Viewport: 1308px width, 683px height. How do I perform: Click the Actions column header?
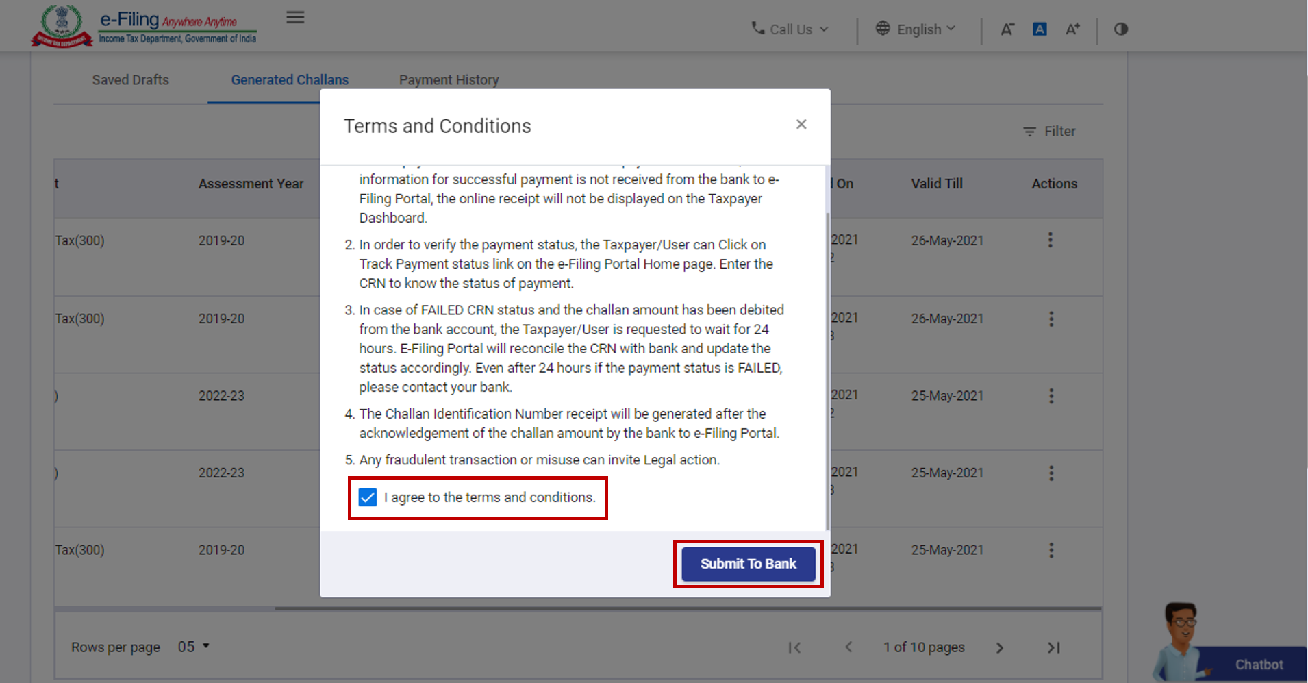(x=1055, y=184)
